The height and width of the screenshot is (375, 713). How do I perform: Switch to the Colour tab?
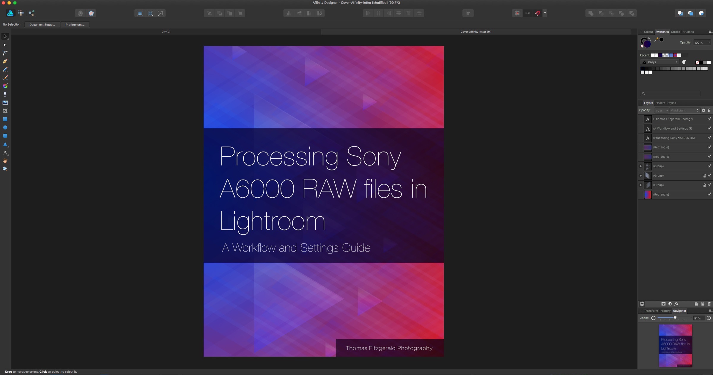[648, 32]
